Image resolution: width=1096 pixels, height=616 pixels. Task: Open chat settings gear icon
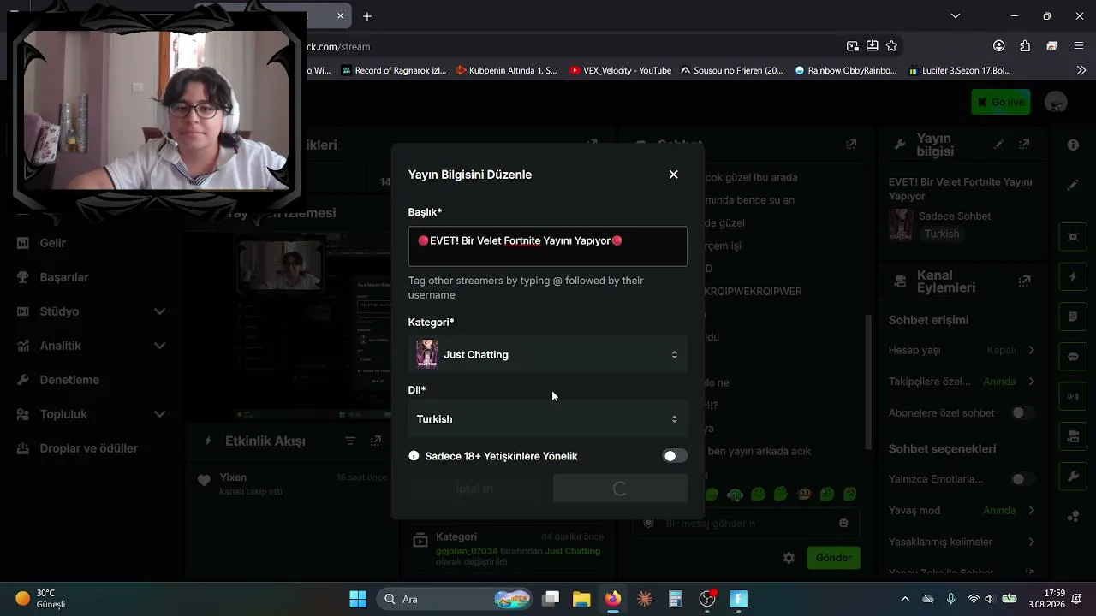(x=789, y=558)
